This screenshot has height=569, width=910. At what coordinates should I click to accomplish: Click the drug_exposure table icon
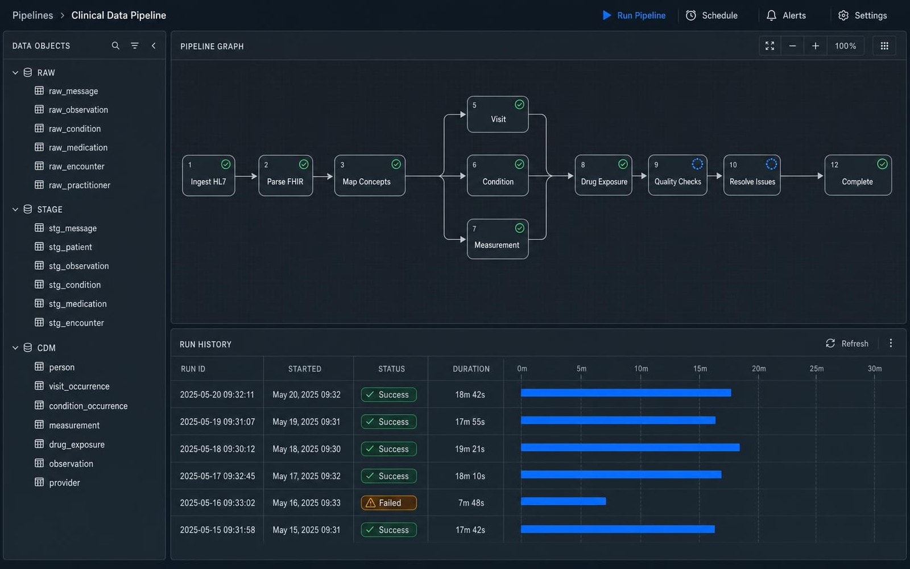click(x=39, y=444)
